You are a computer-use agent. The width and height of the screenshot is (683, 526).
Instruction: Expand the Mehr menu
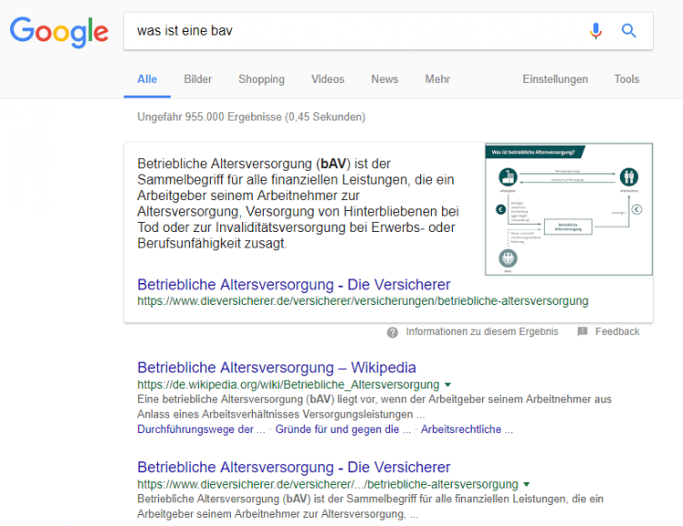coord(437,79)
